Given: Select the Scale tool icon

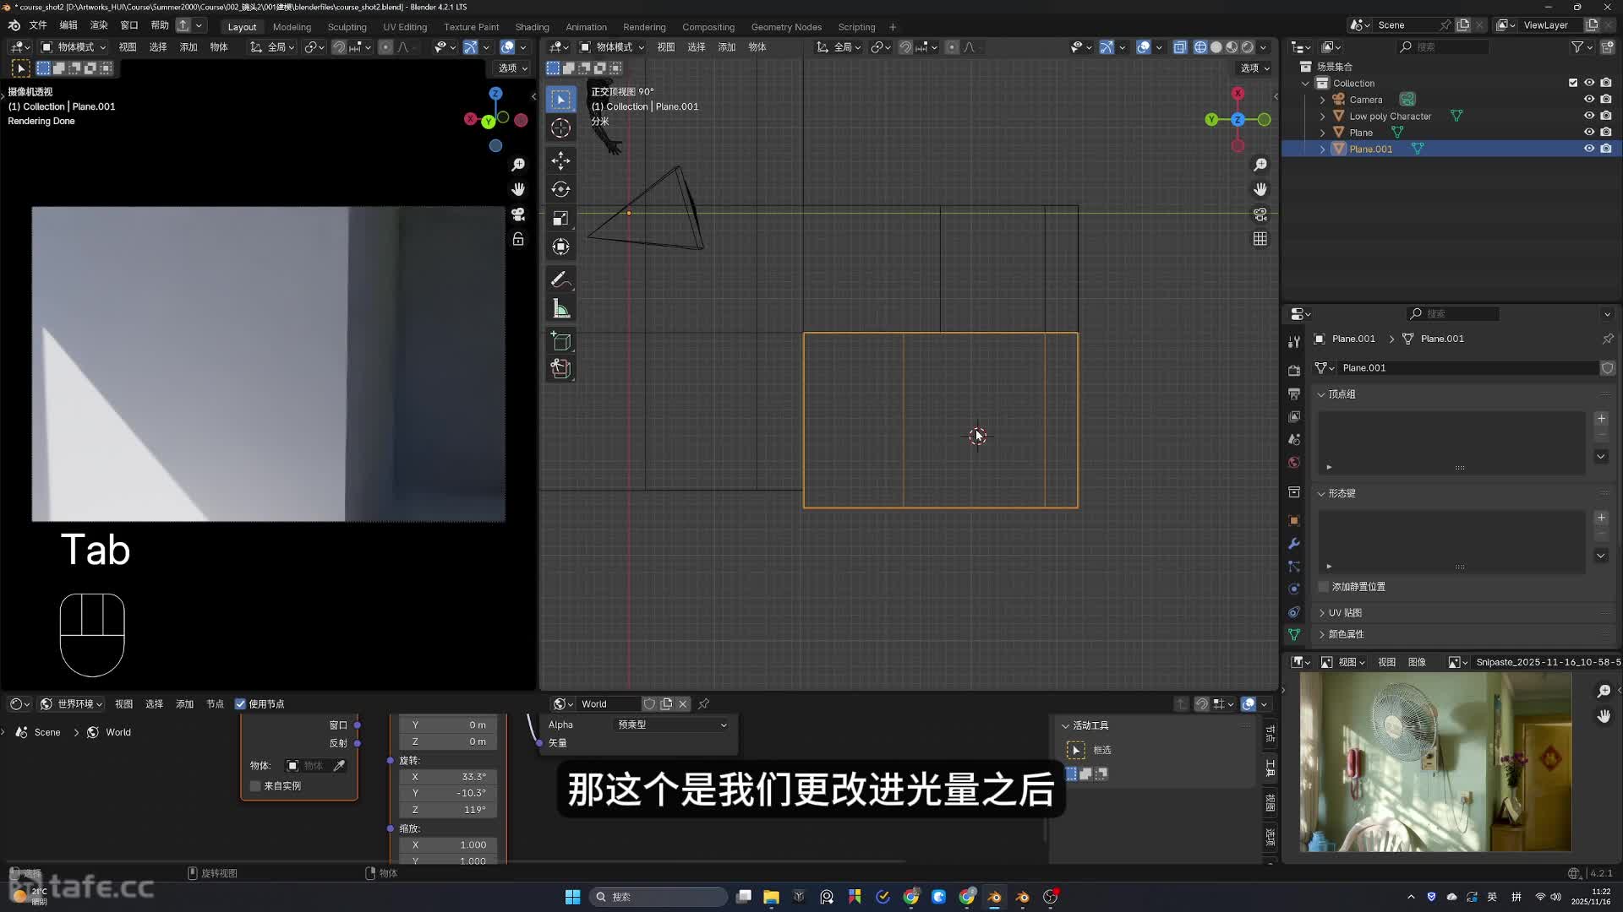Looking at the screenshot, I should click(560, 218).
